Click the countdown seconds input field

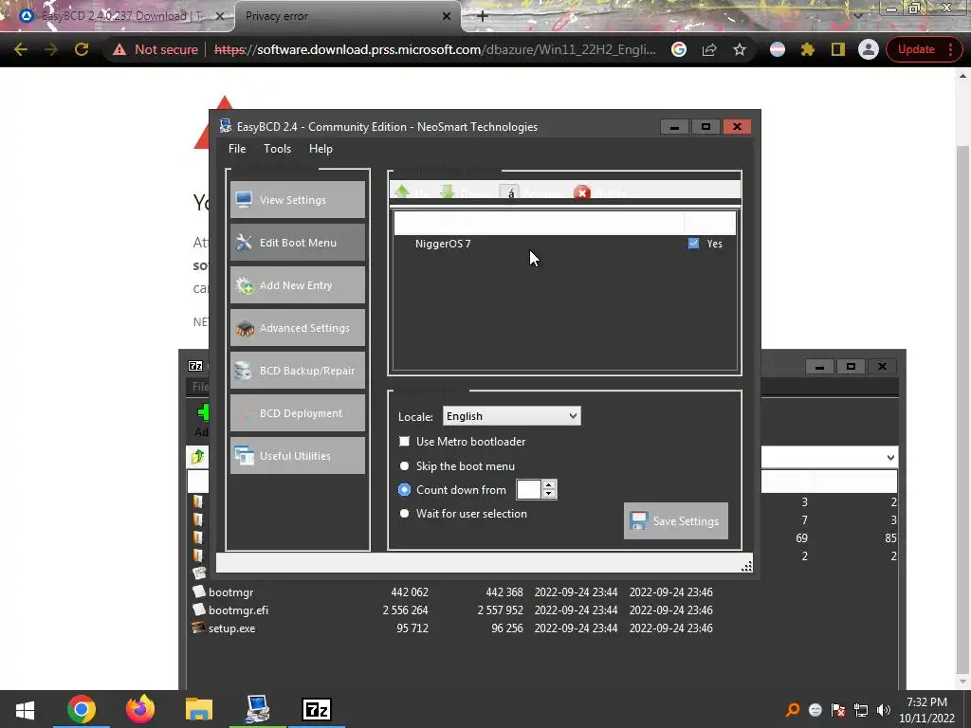(x=529, y=490)
